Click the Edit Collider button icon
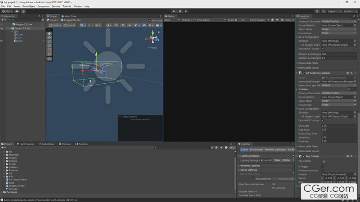The image size is (360, 202). 324,162
